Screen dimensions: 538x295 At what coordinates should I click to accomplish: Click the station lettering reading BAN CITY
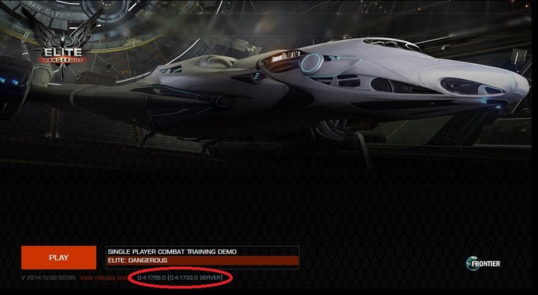47,11
